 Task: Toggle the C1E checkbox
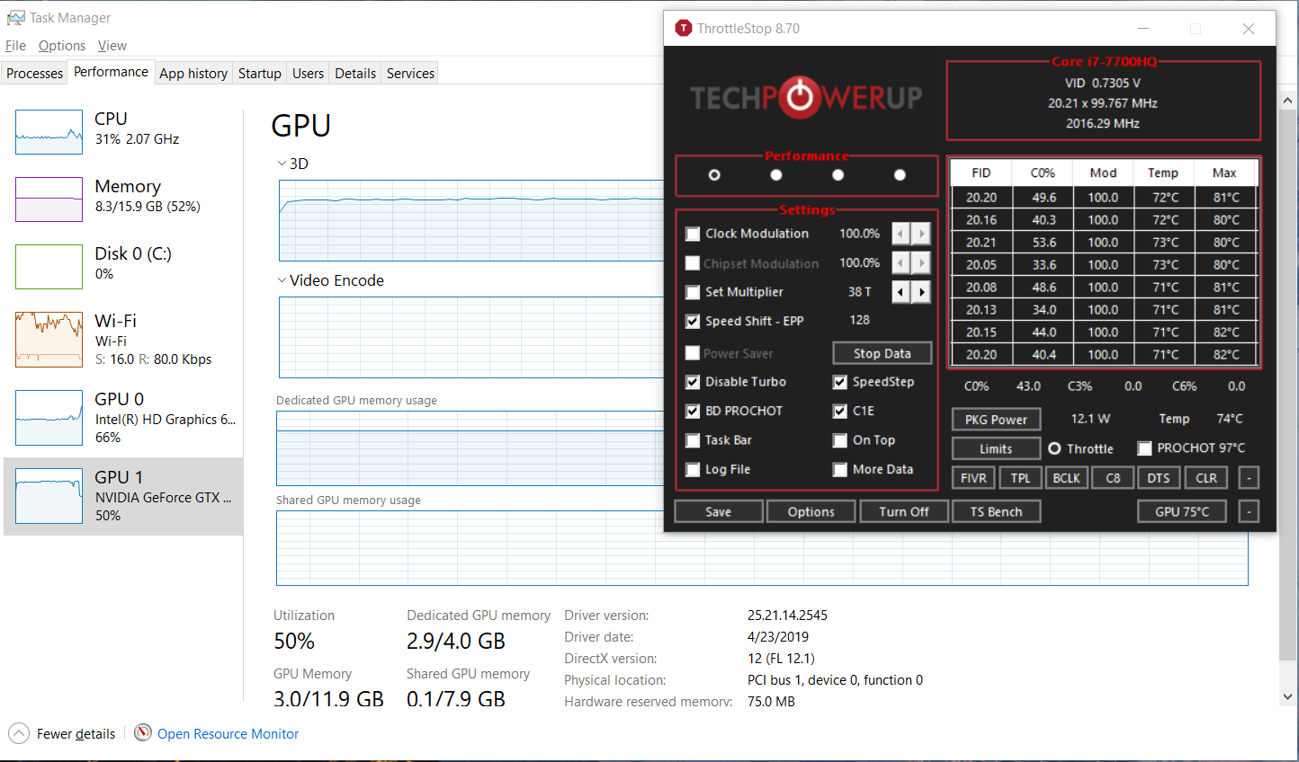840,411
